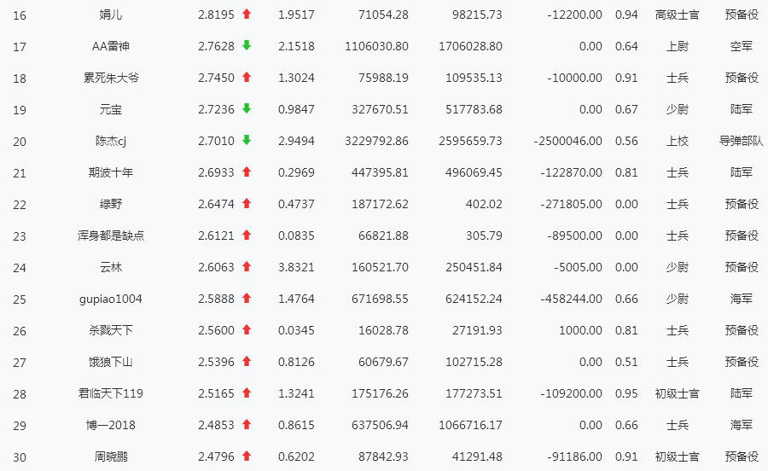Click 上尉 rank in AA雷神 row
This screenshot has height=471, width=768.
pyautogui.click(x=678, y=46)
